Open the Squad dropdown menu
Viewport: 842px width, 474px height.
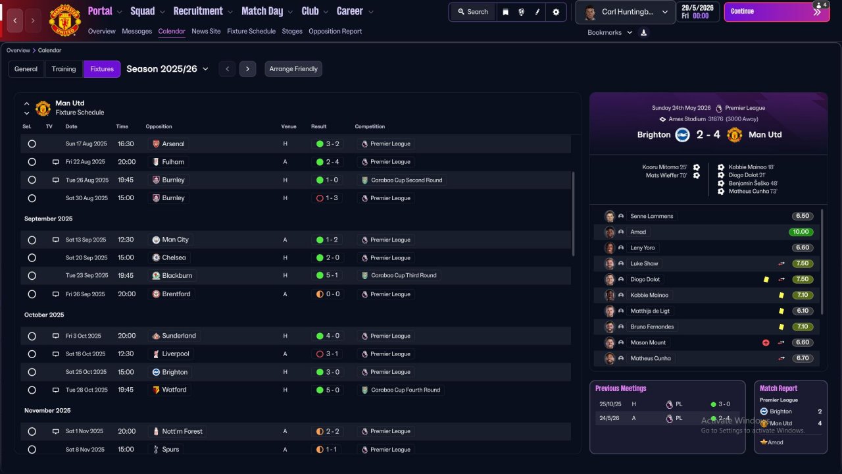tap(147, 11)
